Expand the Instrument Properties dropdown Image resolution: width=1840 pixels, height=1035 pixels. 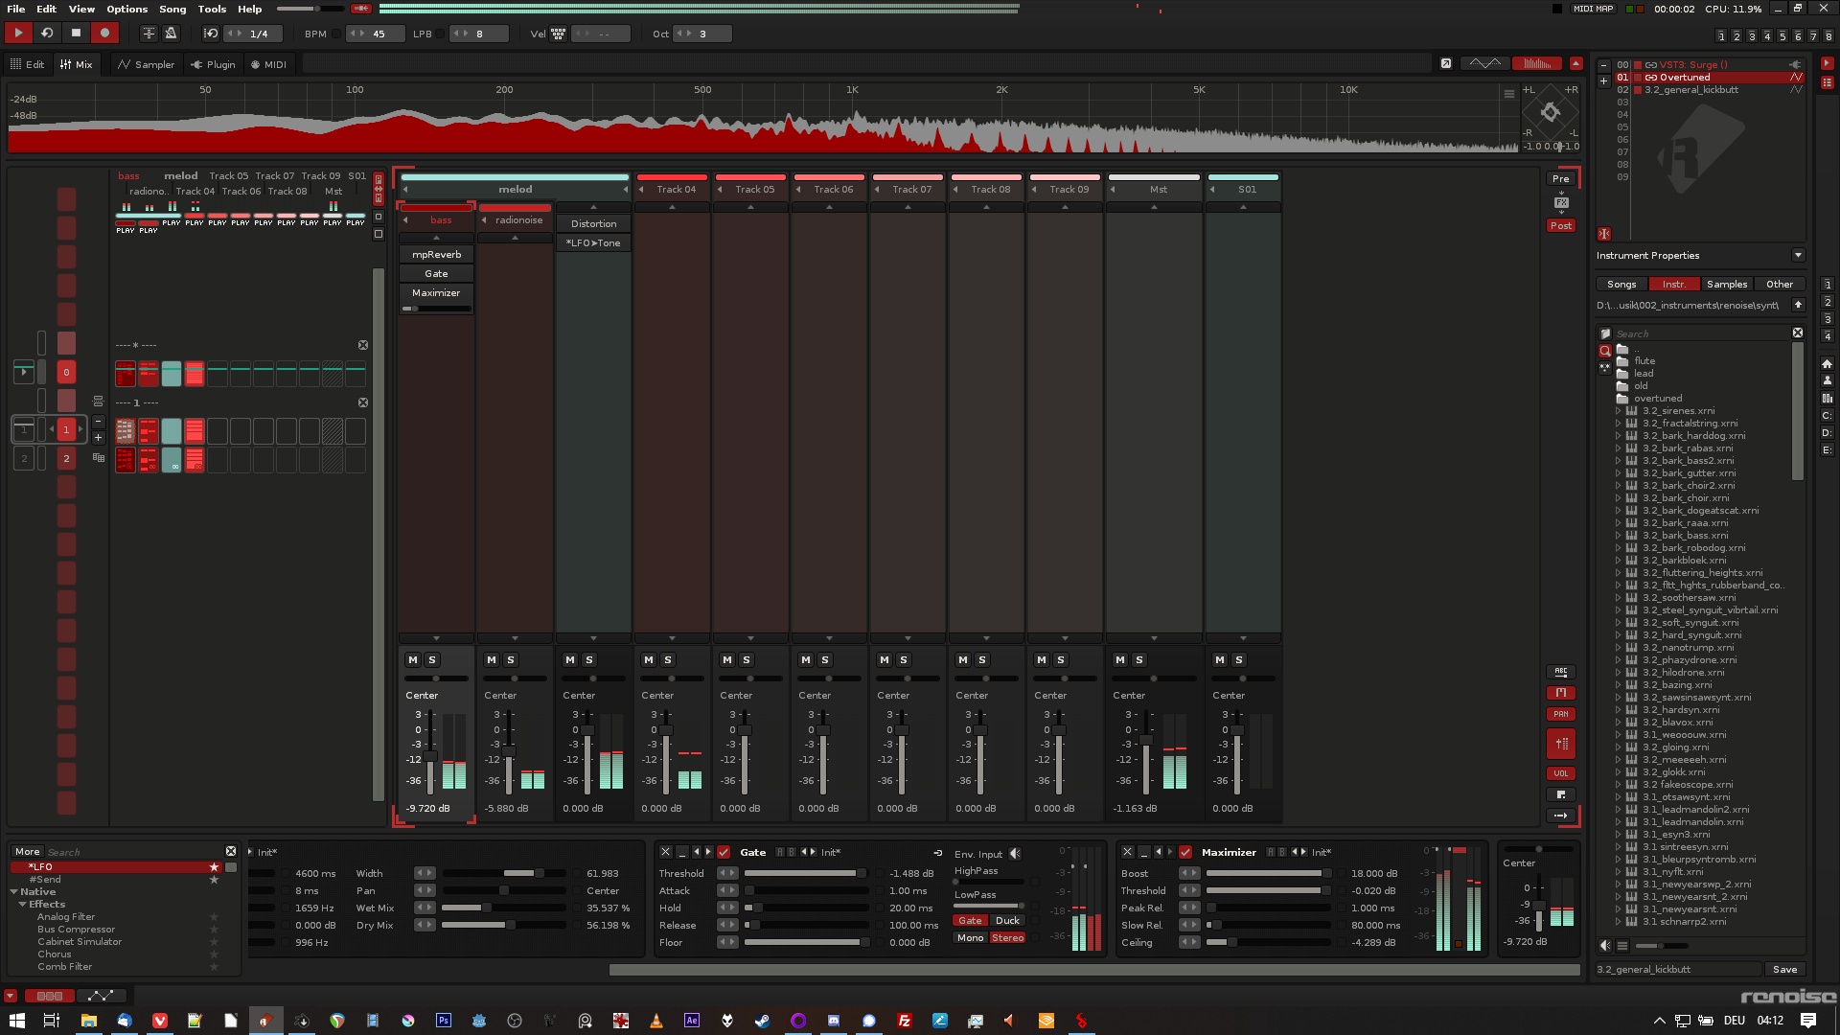coord(1798,255)
